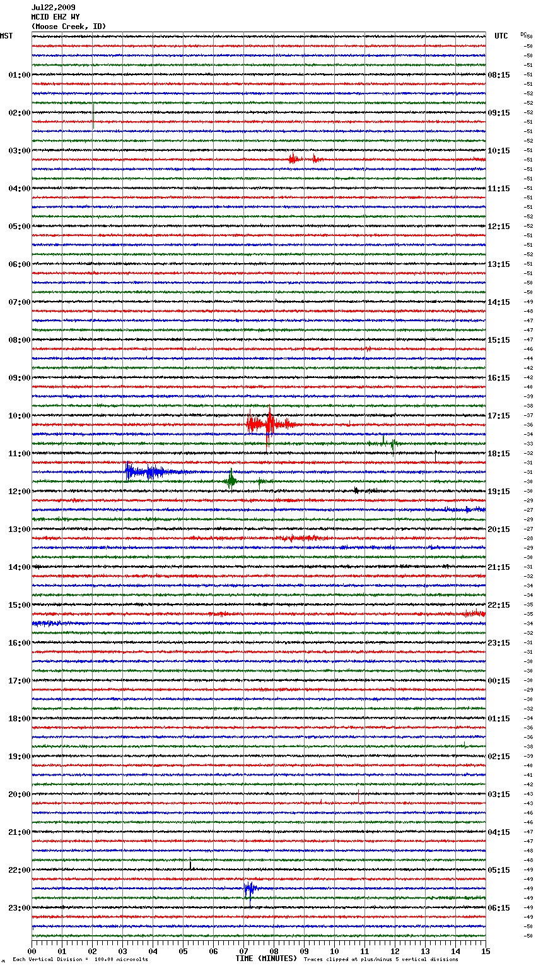
Task: Select the 11:00 MST row label
Action: [20, 454]
